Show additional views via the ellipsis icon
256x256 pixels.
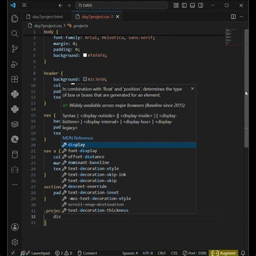tap(15, 185)
